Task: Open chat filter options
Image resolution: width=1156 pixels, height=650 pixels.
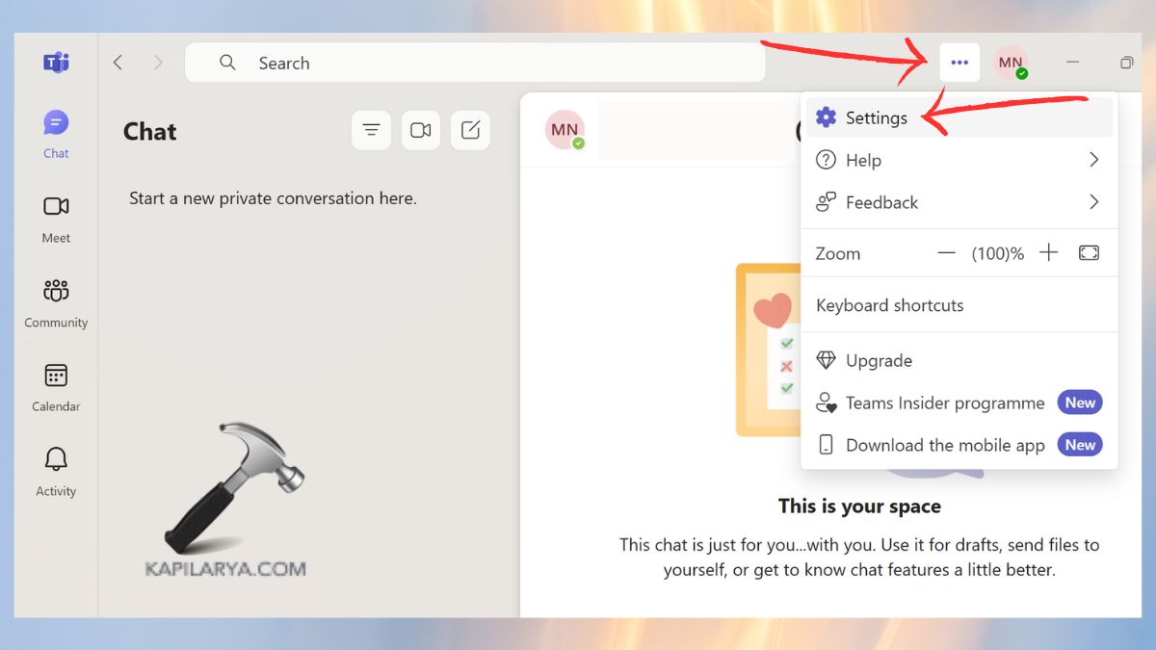Action: pyautogui.click(x=372, y=130)
